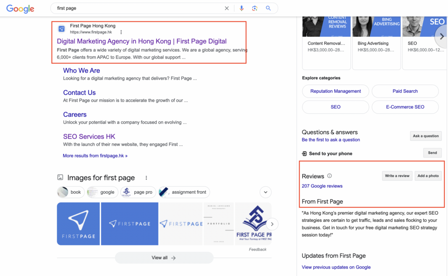Click the View all images button
448x276 pixels.
(164, 258)
